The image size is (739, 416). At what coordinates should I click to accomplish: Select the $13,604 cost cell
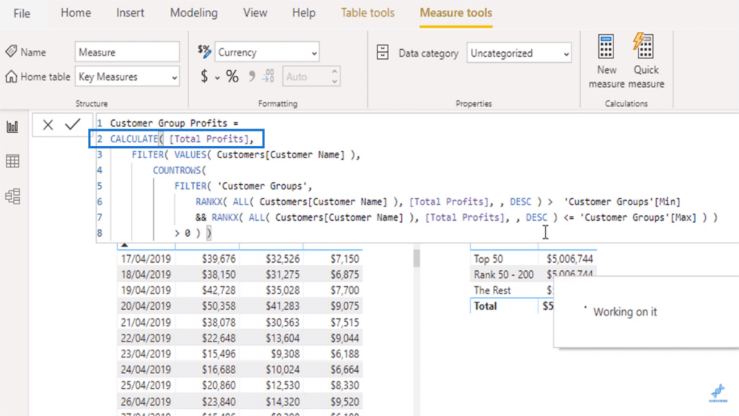click(282, 338)
